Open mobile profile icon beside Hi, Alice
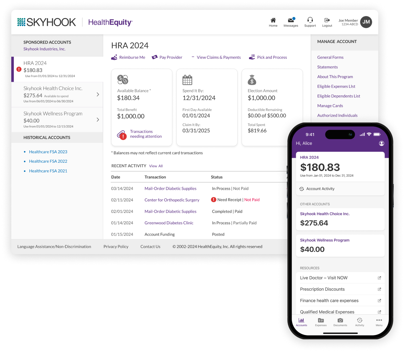 pos(381,144)
